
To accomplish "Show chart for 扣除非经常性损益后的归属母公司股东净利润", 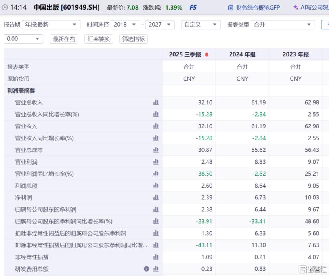I will point(156,233).
